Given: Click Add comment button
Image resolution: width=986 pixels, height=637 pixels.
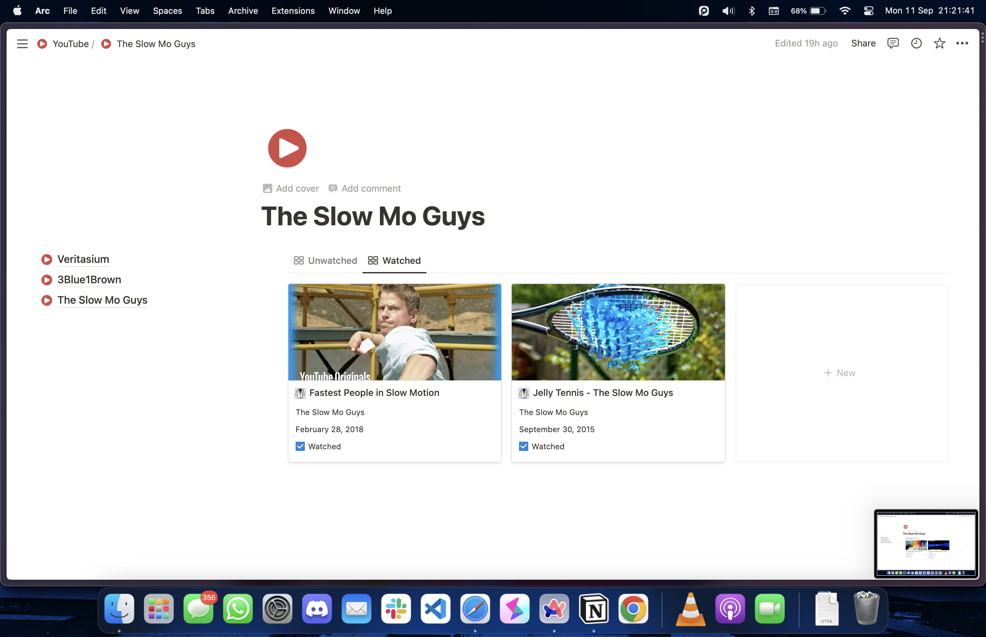Looking at the screenshot, I should [x=364, y=189].
